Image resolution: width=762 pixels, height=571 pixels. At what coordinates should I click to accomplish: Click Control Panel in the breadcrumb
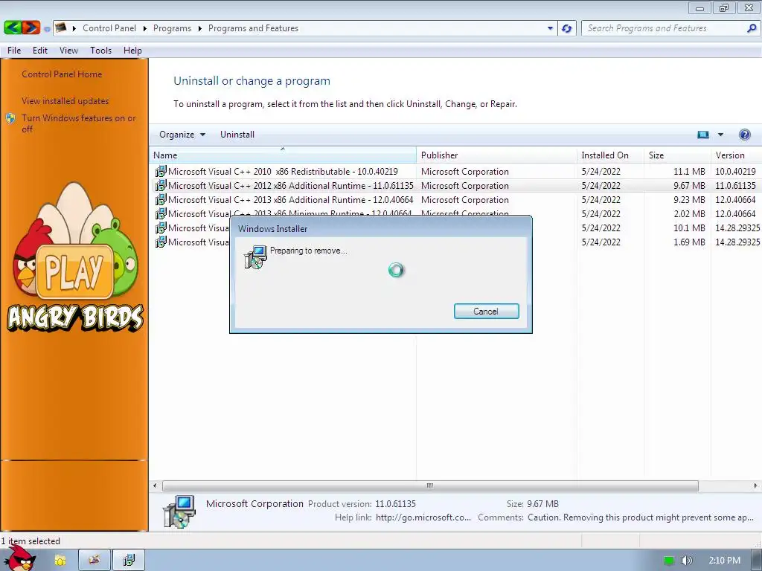pyautogui.click(x=109, y=28)
